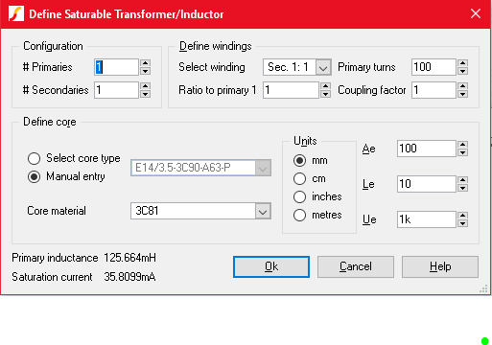
Task: Close the Define Saturable Transformer dialog
Action: pos(476,13)
